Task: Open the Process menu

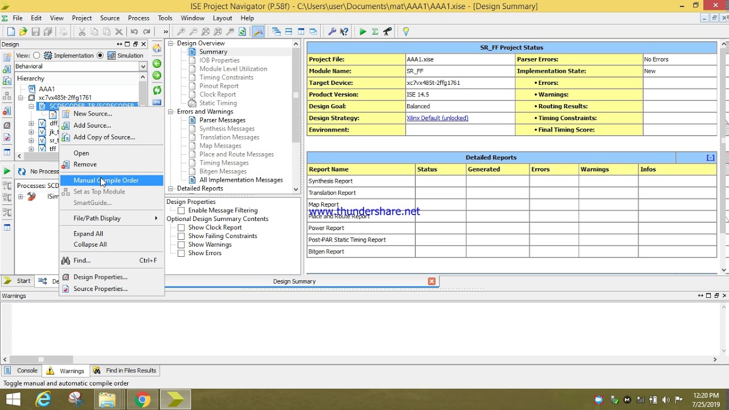Action: (139, 18)
